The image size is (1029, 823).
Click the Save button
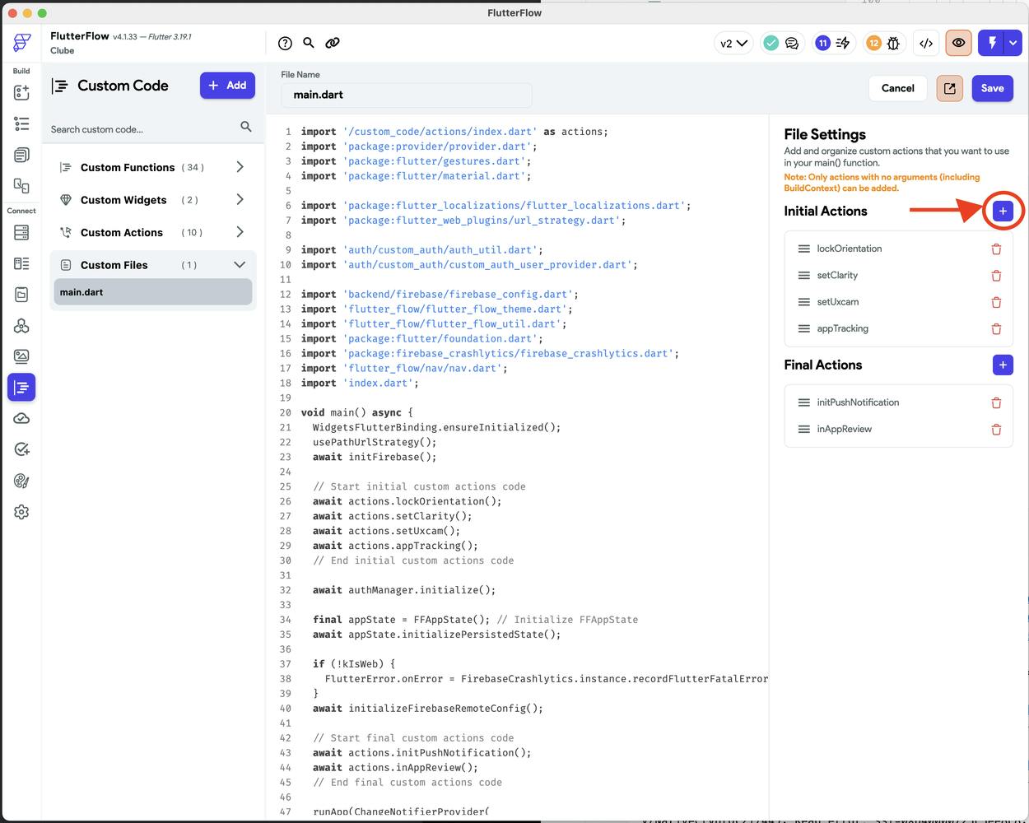992,88
